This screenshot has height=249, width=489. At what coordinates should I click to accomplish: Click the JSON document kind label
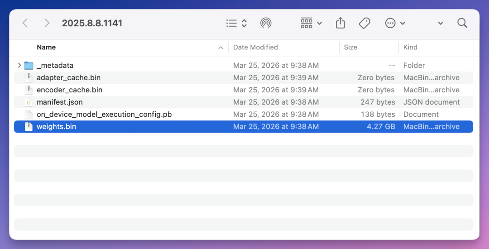pyautogui.click(x=431, y=102)
